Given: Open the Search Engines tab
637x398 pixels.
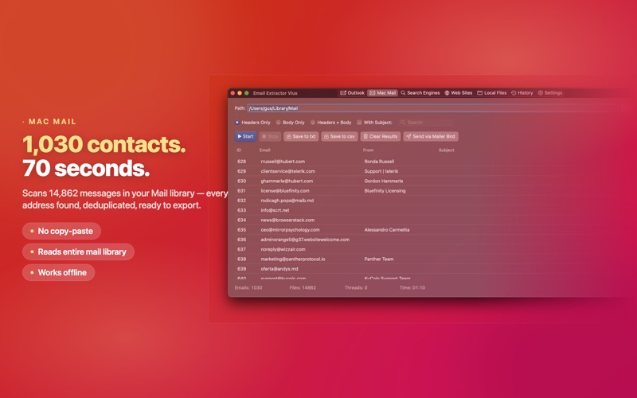Looking at the screenshot, I should pyautogui.click(x=420, y=93).
